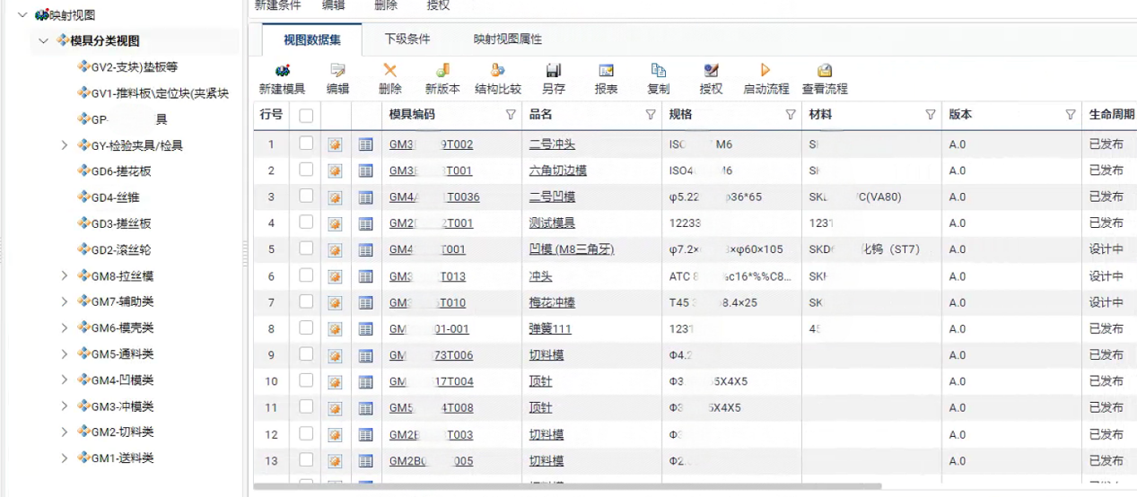This screenshot has height=497, width=1137.
Task: Open the 六角切边模 item link
Action: [x=557, y=170]
